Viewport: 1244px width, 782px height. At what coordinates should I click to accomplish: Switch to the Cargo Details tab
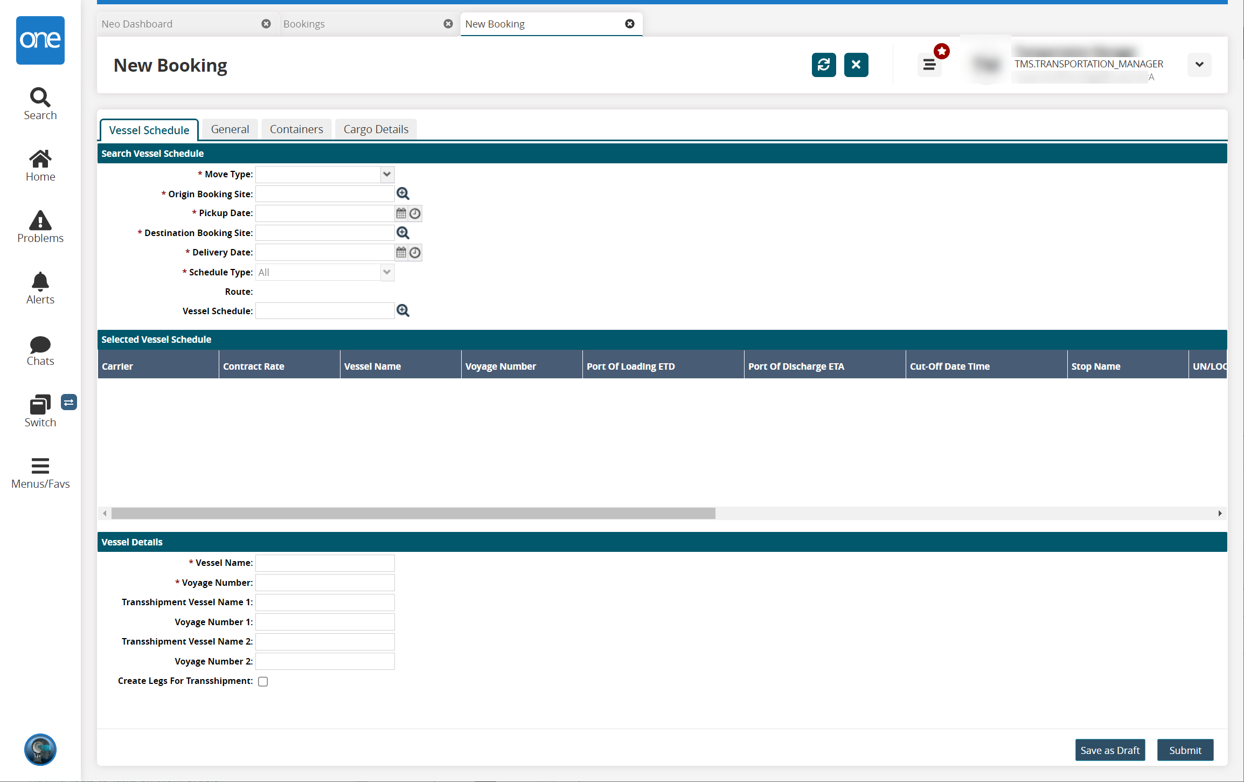point(376,129)
